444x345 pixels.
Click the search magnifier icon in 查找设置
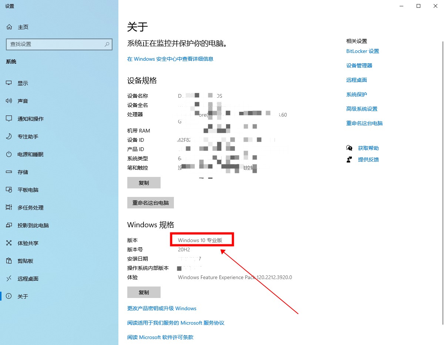107,44
